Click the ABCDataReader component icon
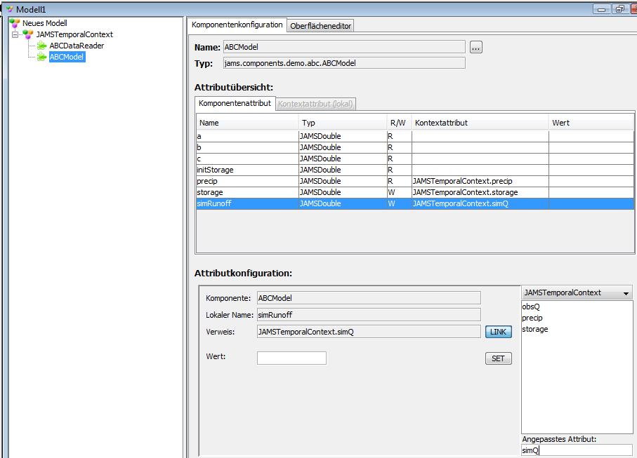 tap(42, 46)
